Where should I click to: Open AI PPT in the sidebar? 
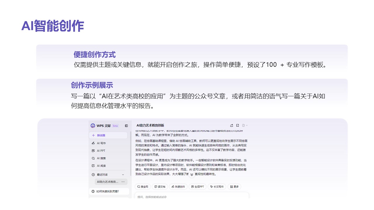(101, 151)
